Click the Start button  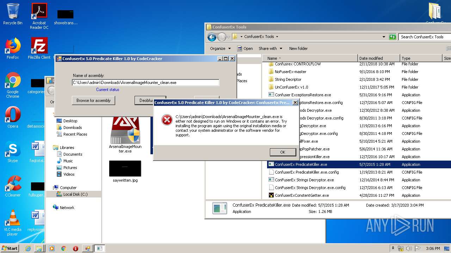[x=10, y=248]
